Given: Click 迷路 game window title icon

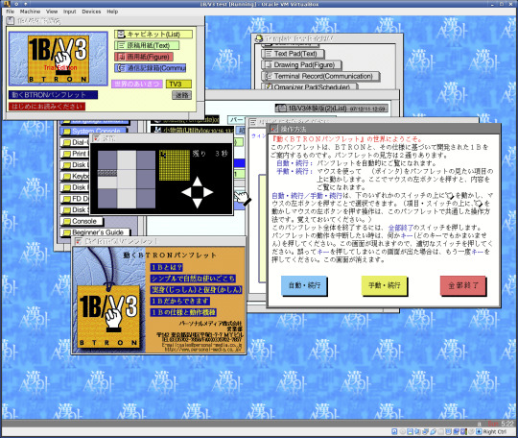Looking at the screenshot, I should (x=97, y=138).
